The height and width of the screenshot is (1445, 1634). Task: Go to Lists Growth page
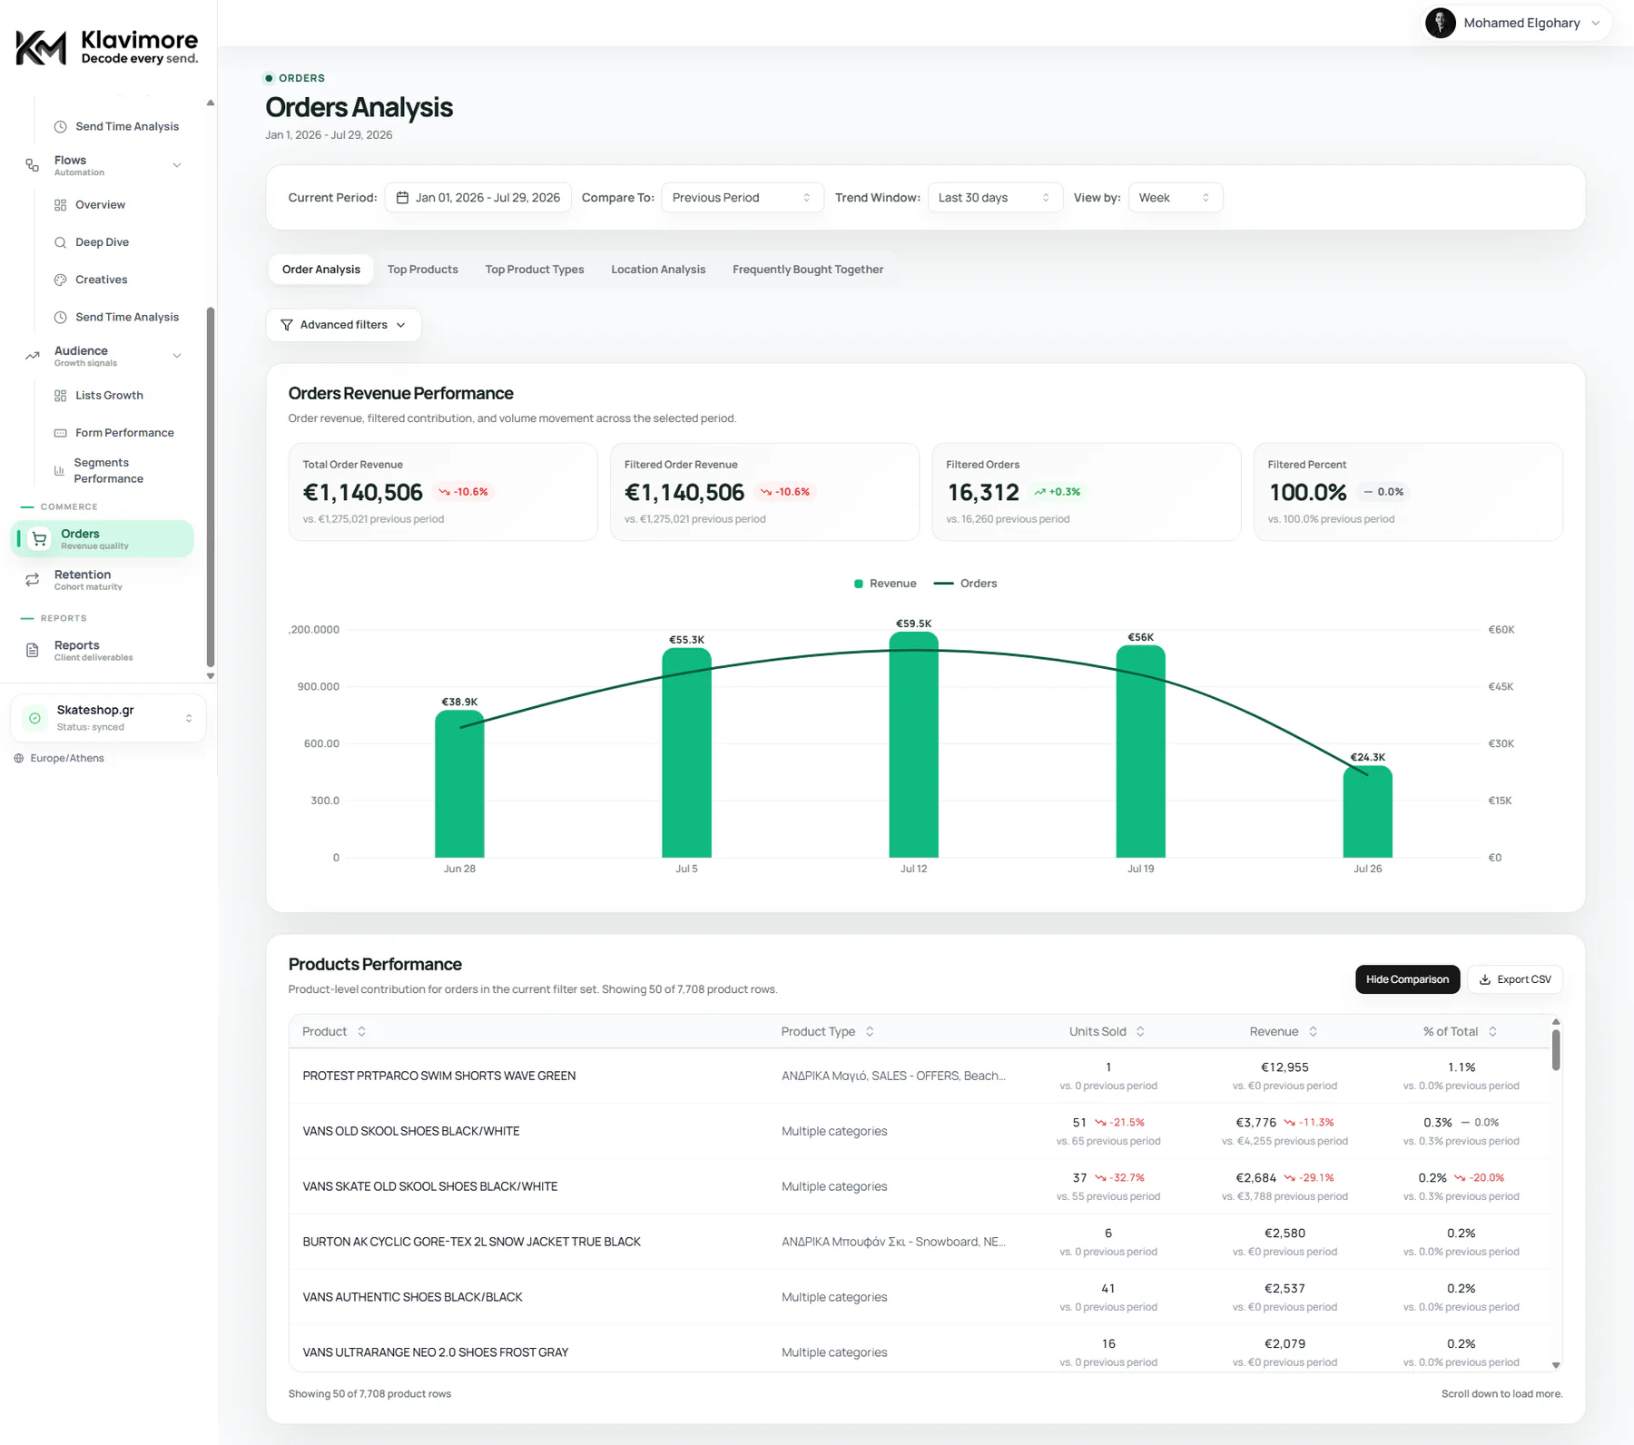tap(109, 396)
